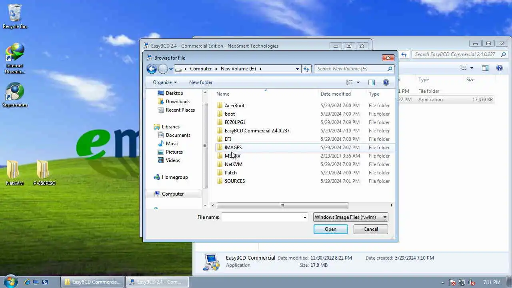
Task: Select Supermium desktop shortcut
Action: [15, 95]
